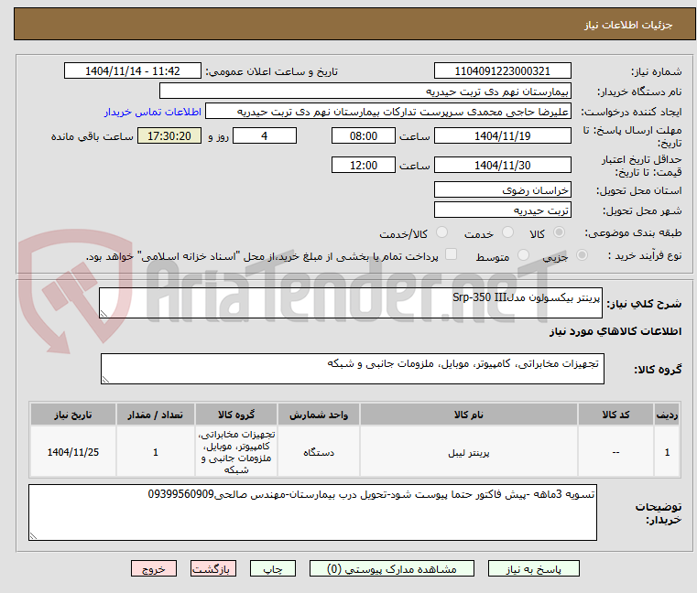Click the row number cell 1
697x593 pixels.
click(x=667, y=452)
